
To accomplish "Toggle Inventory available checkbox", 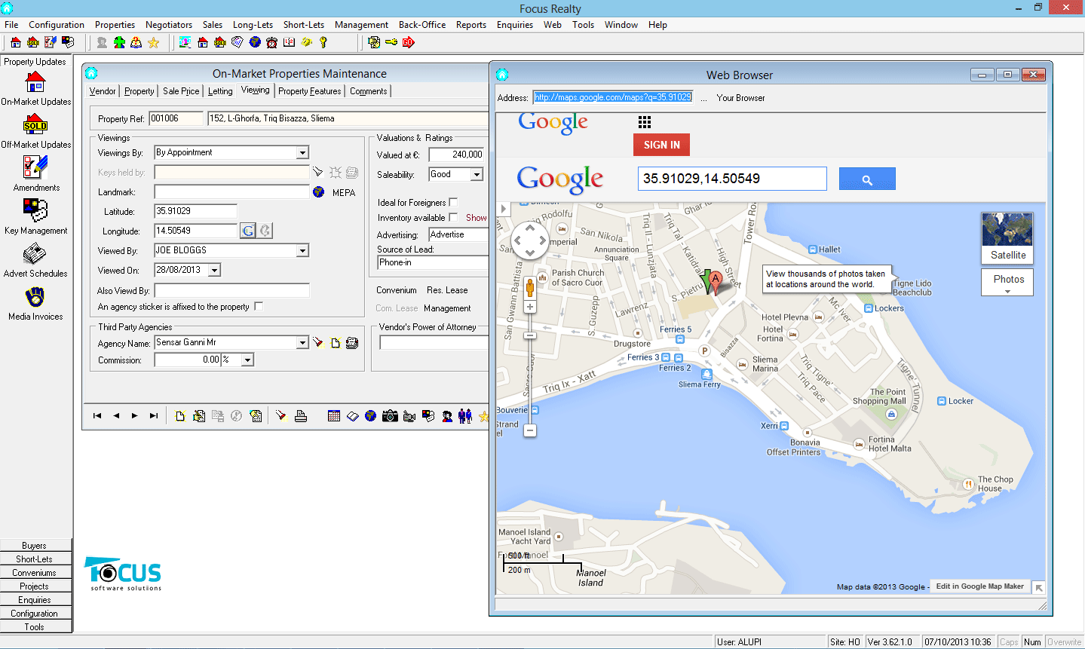I will [453, 217].
